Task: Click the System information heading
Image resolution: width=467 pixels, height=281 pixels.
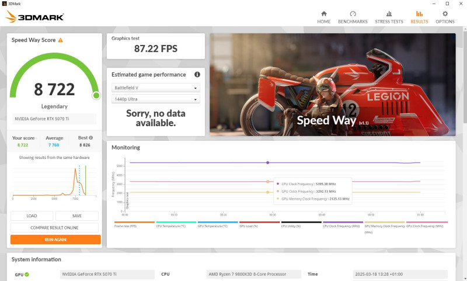Action: (x=36, y=259)
